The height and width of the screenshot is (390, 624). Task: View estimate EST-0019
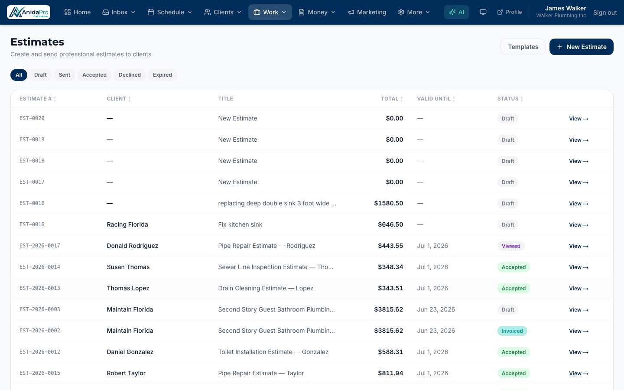(578, 140)
